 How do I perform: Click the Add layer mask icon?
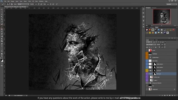click(165, 96)
